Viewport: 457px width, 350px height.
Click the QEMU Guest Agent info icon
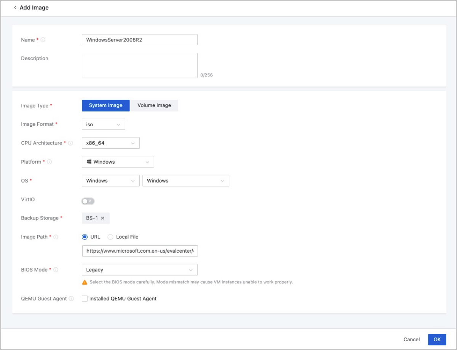71,299
